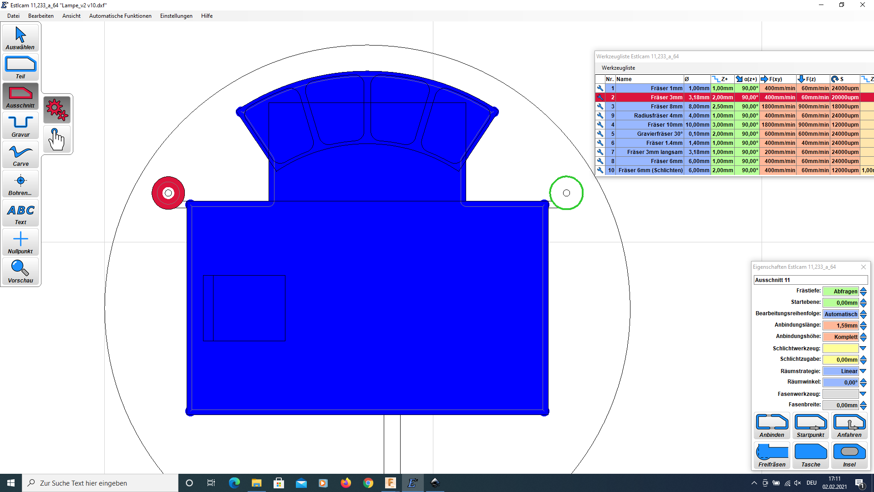This screenshot has width=874, height=492.
Task: Click wrench icon for Fräser 8mm row
Action: click(x=600, y=107)
